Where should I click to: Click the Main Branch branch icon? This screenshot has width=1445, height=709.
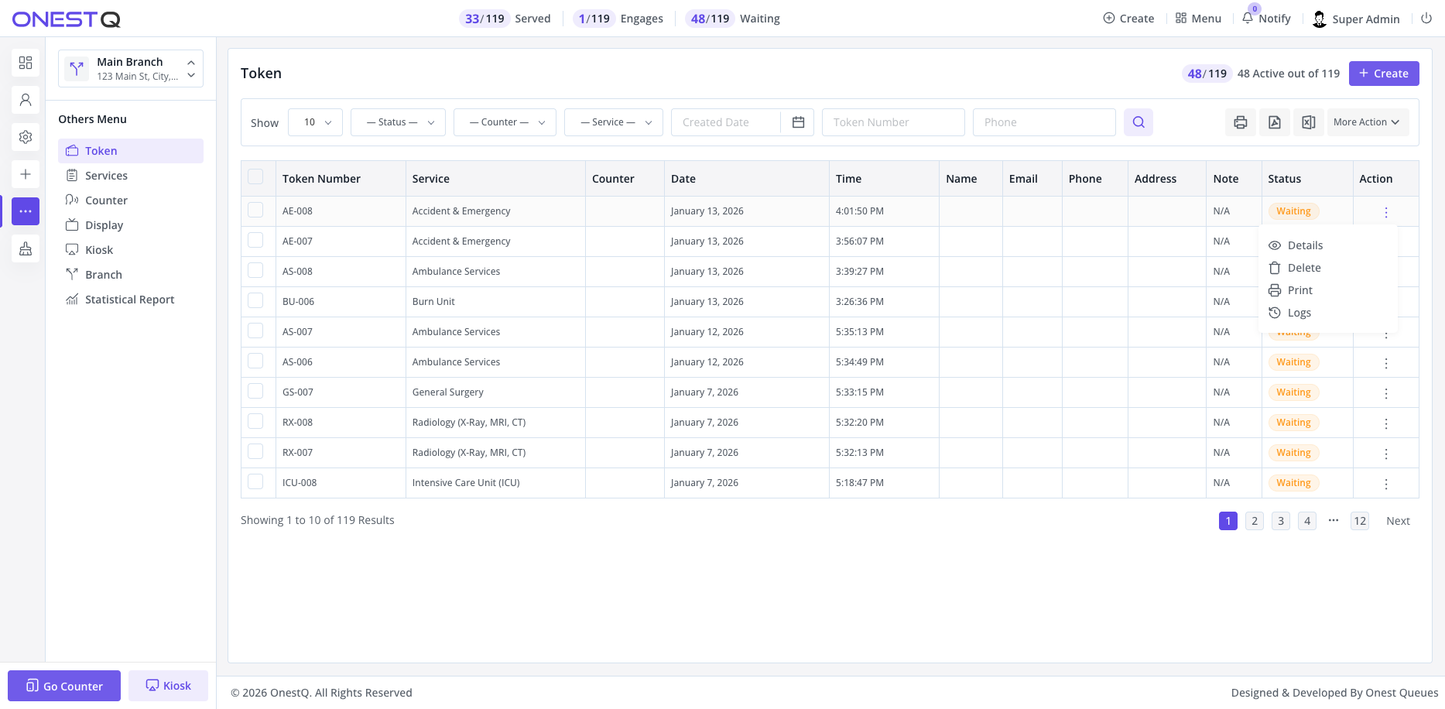(x=77, y=69)
